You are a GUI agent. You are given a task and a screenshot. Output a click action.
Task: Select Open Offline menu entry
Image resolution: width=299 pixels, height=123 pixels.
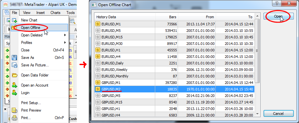tap(39, 28)
